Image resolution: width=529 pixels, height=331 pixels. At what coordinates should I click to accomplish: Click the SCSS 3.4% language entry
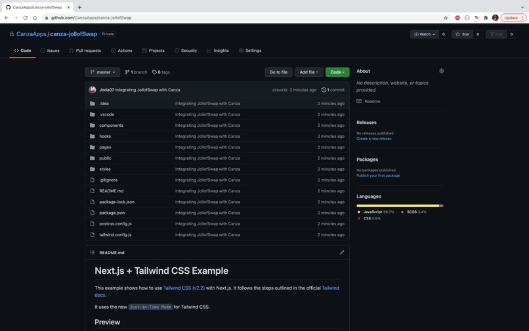point(413,212)
